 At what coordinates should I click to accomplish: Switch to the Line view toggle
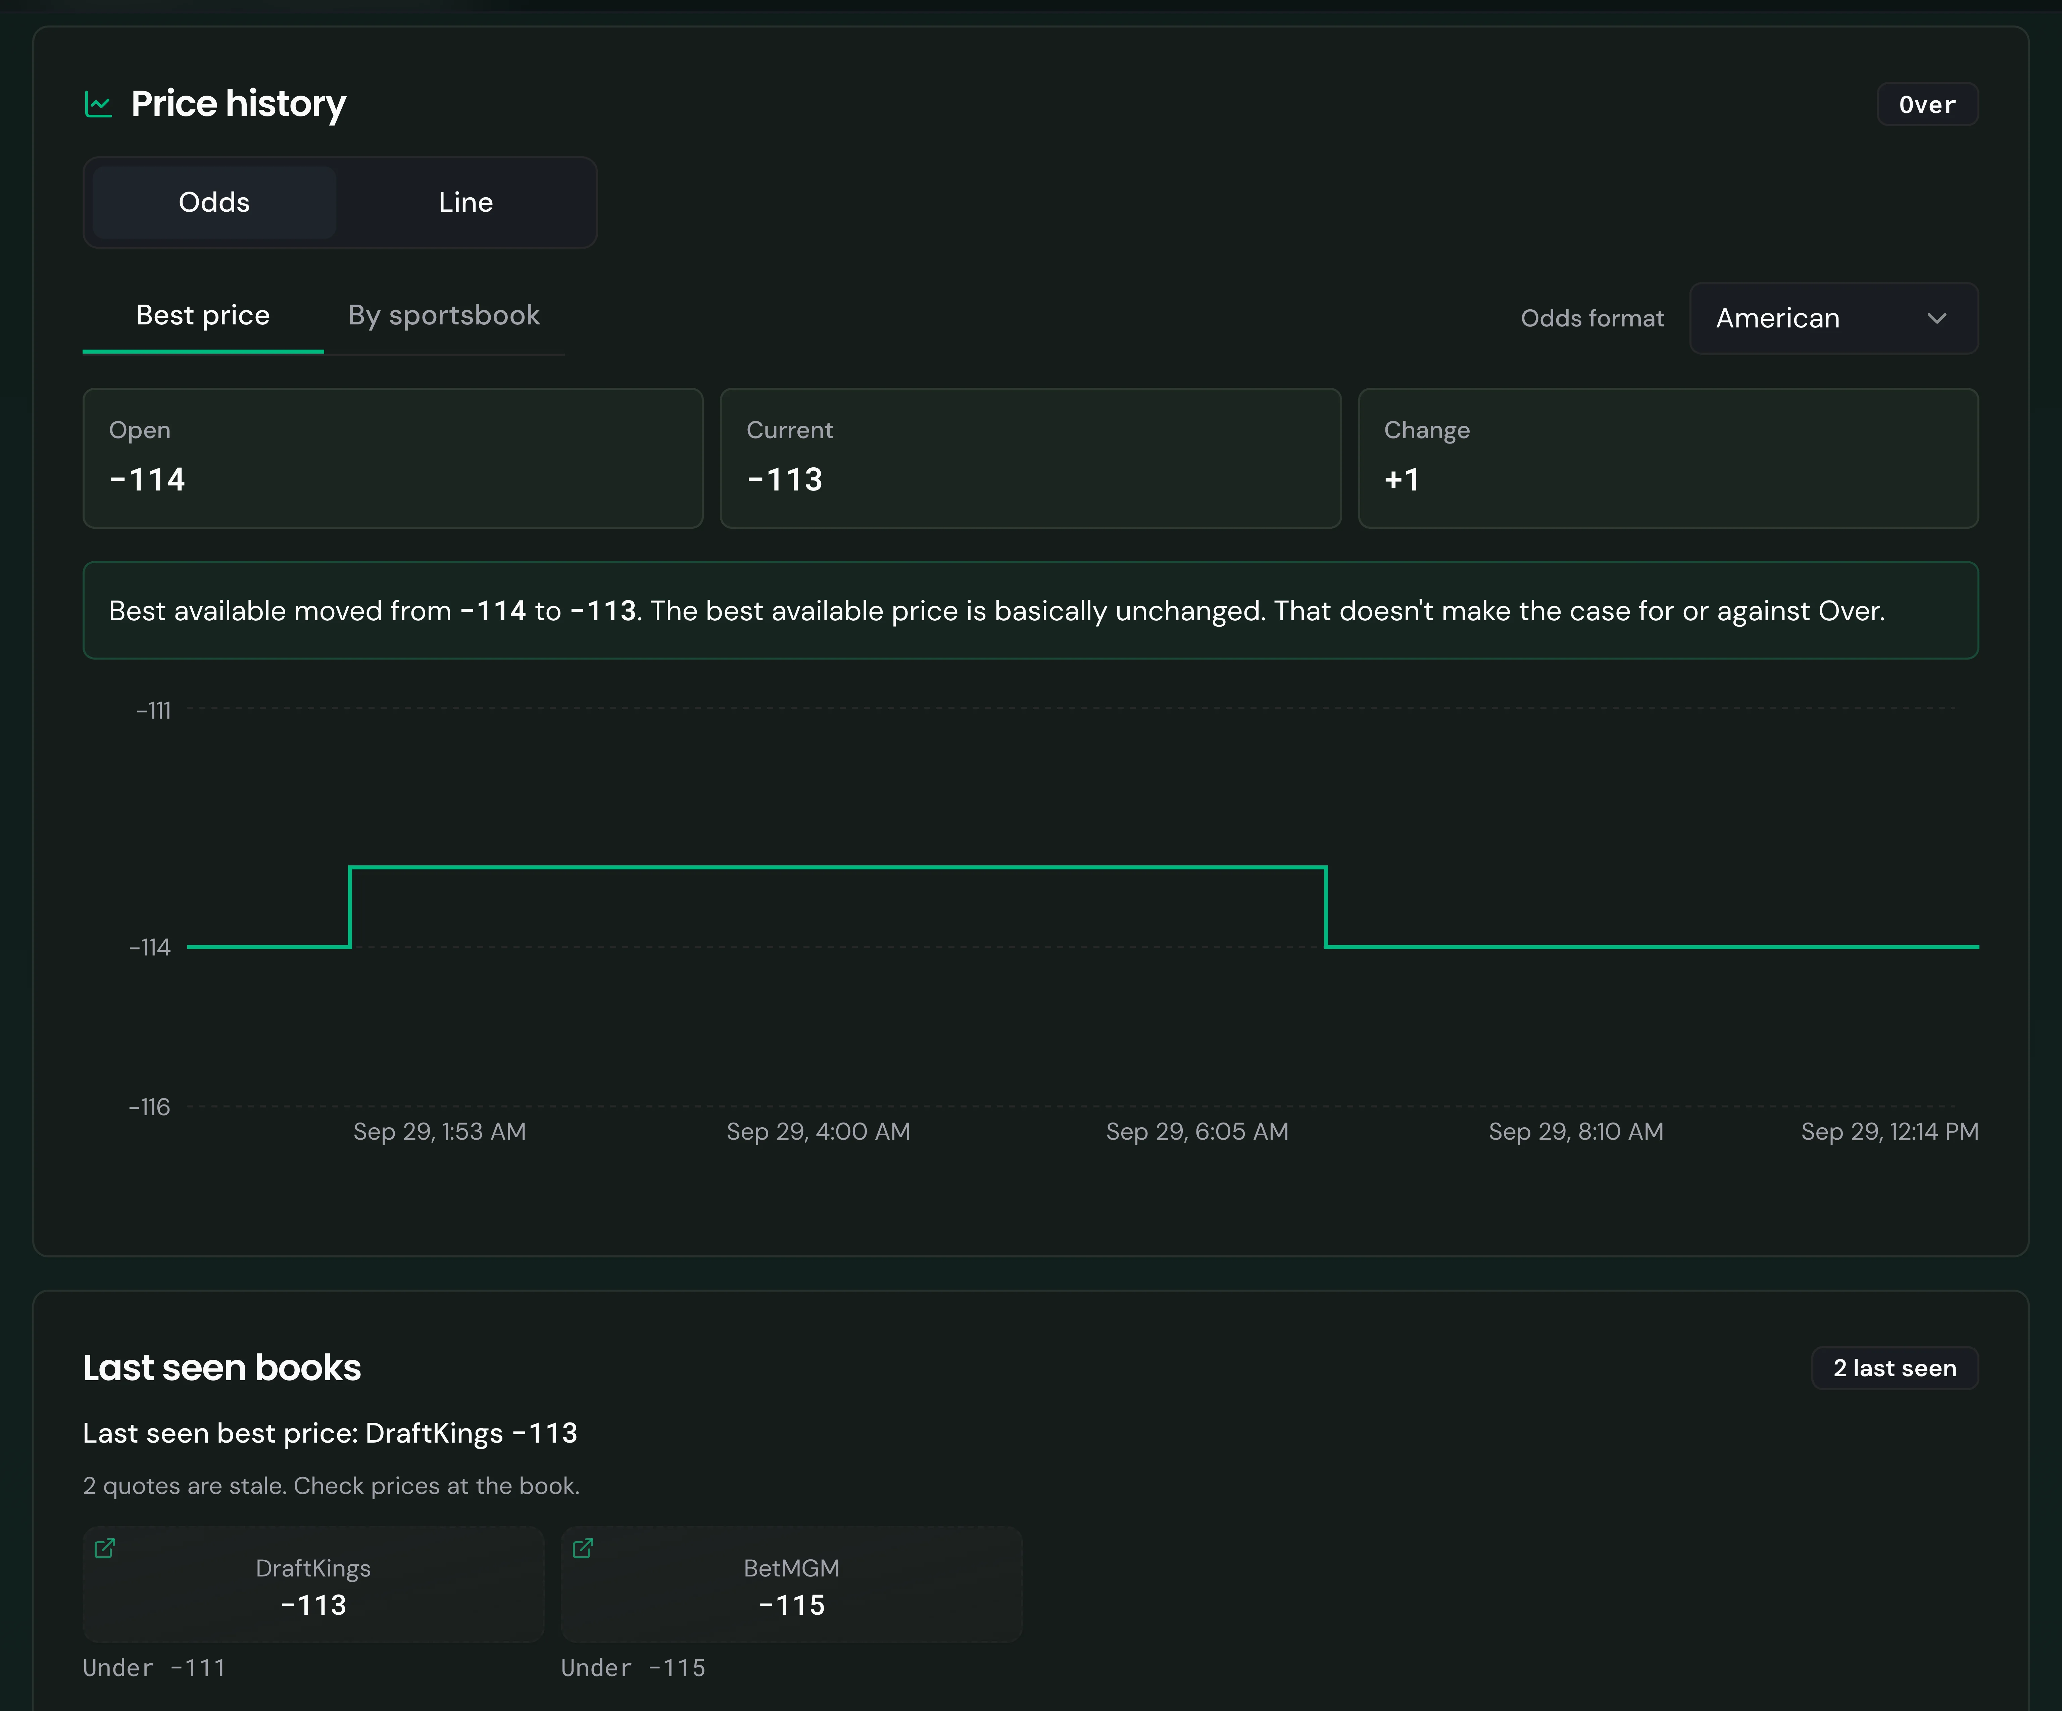pyautogui.click(x=465, y=202)
